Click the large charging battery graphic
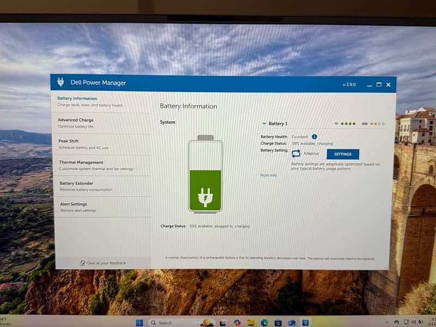 [205, 174]
